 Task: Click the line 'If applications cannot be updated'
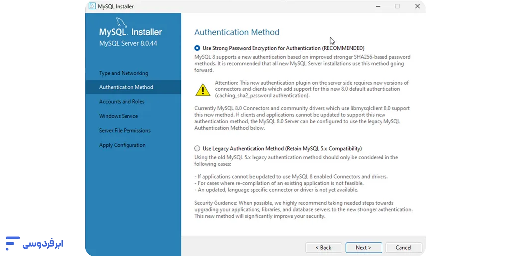point(291,177)
